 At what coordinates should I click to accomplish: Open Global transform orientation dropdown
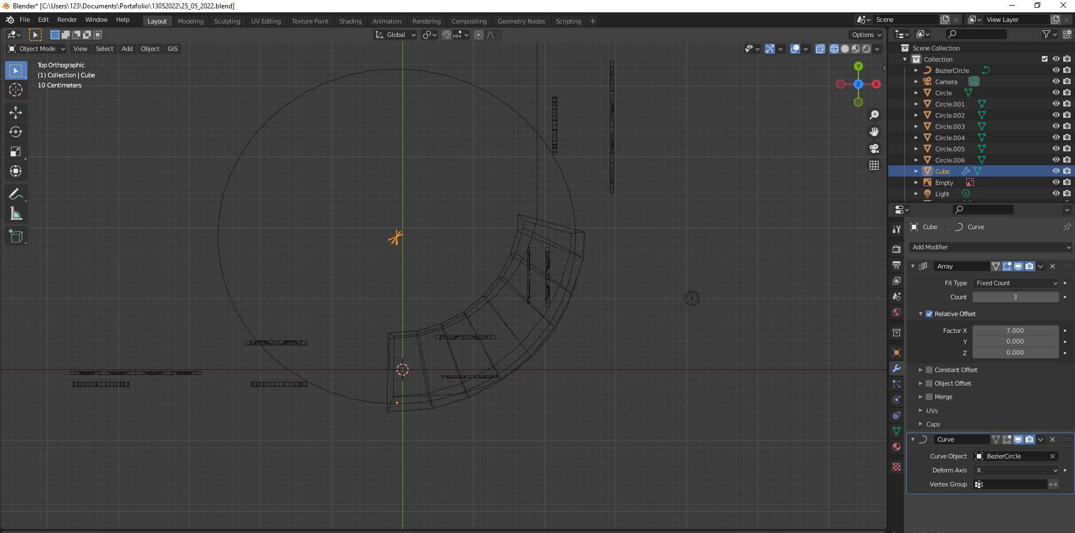396,35
